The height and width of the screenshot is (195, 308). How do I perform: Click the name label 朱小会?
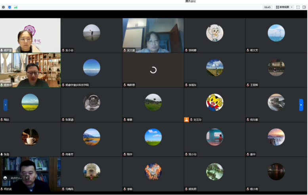point(69,50)
